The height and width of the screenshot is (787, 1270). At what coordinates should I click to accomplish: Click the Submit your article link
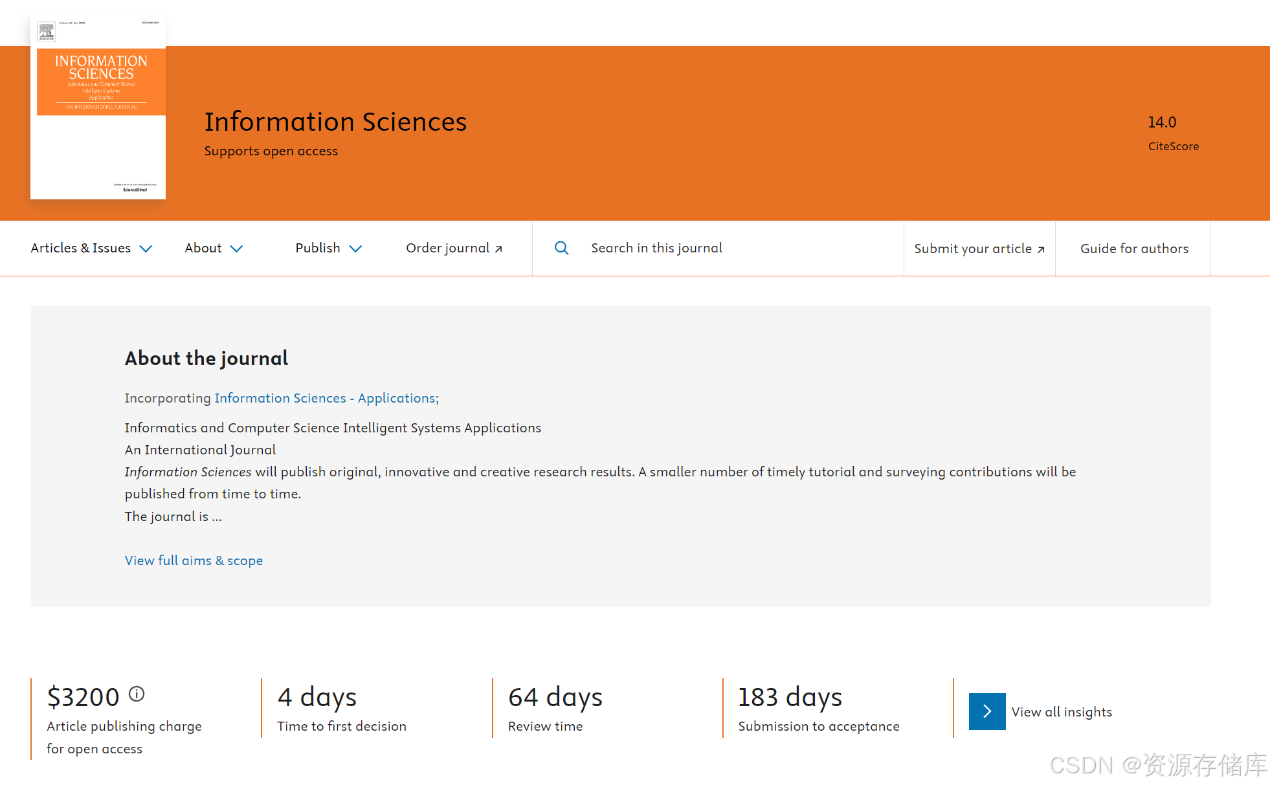(x=979, y=249)
